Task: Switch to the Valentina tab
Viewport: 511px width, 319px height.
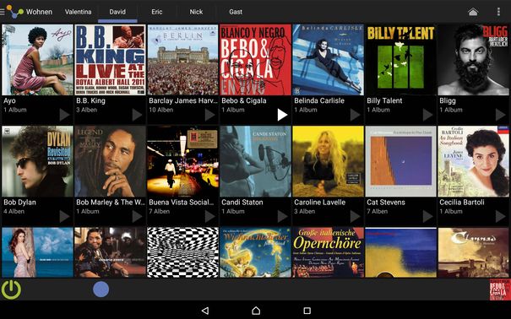Action: point(79,12)
